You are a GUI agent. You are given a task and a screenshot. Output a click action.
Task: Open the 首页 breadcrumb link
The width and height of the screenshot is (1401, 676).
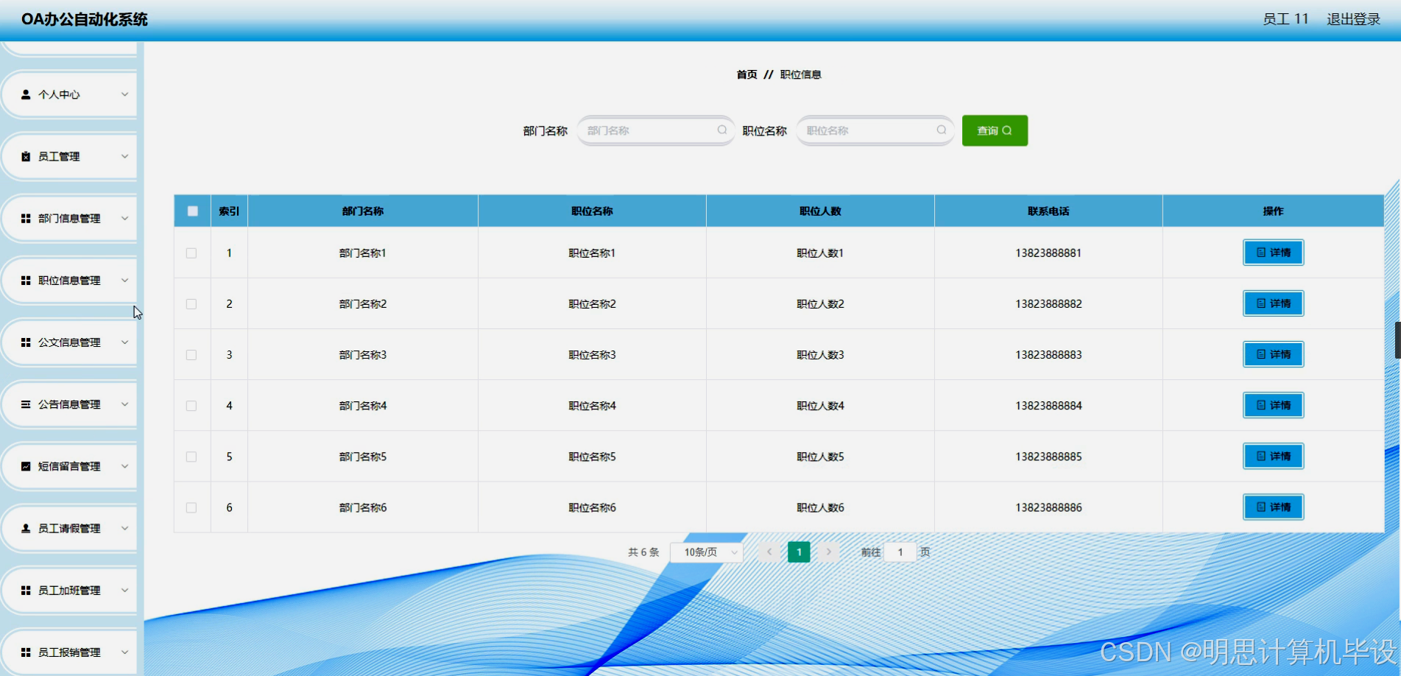click(x=746, y=74)
